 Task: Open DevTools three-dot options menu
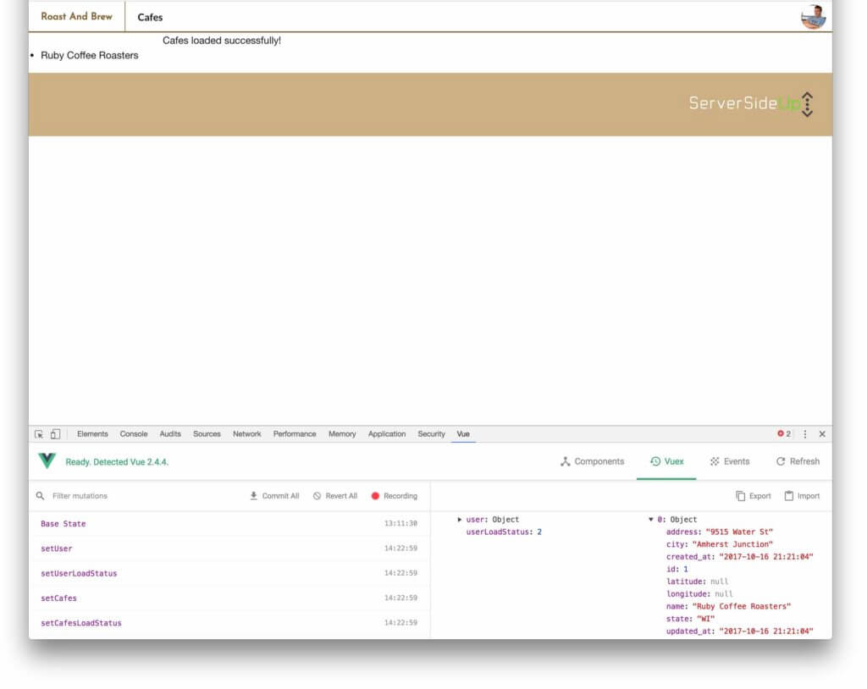[x=805, y=434]
